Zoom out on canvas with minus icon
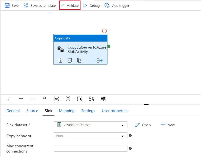This screenshot has width=201, height=156. [x=33, y=99]
